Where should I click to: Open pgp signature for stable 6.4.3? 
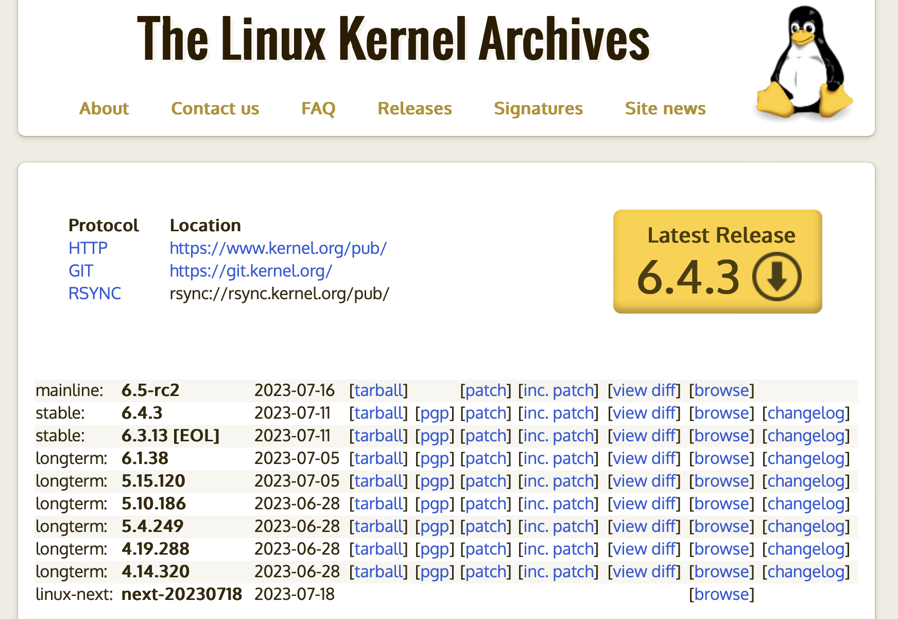point(435,413)
